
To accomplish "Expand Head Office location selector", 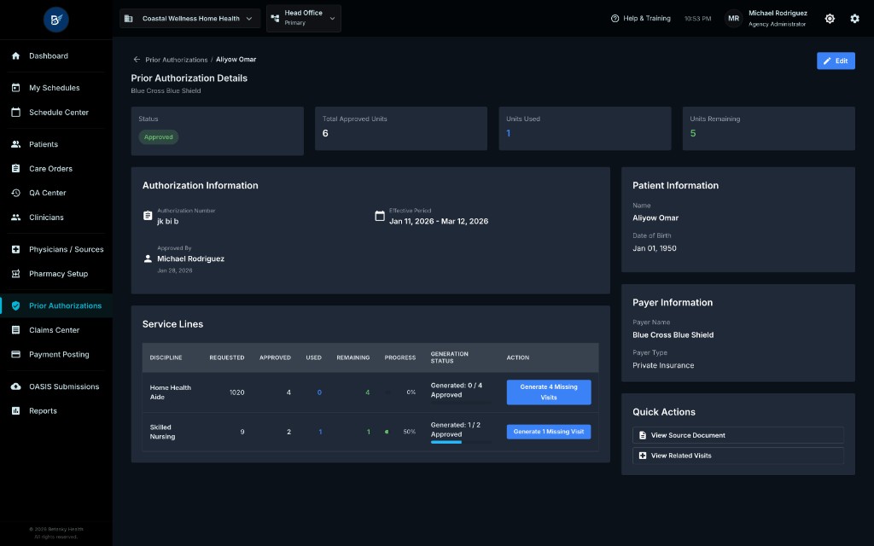I will [x=303, y=19].
